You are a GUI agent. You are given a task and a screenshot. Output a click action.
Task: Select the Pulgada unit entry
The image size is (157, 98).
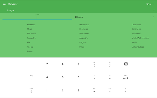point(83,42)
